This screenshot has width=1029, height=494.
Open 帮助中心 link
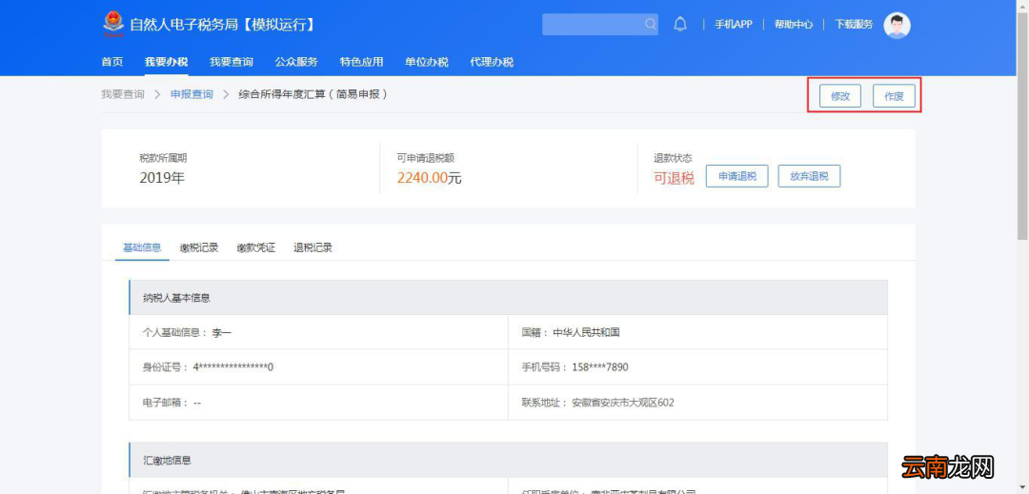(x=794, y=24)
